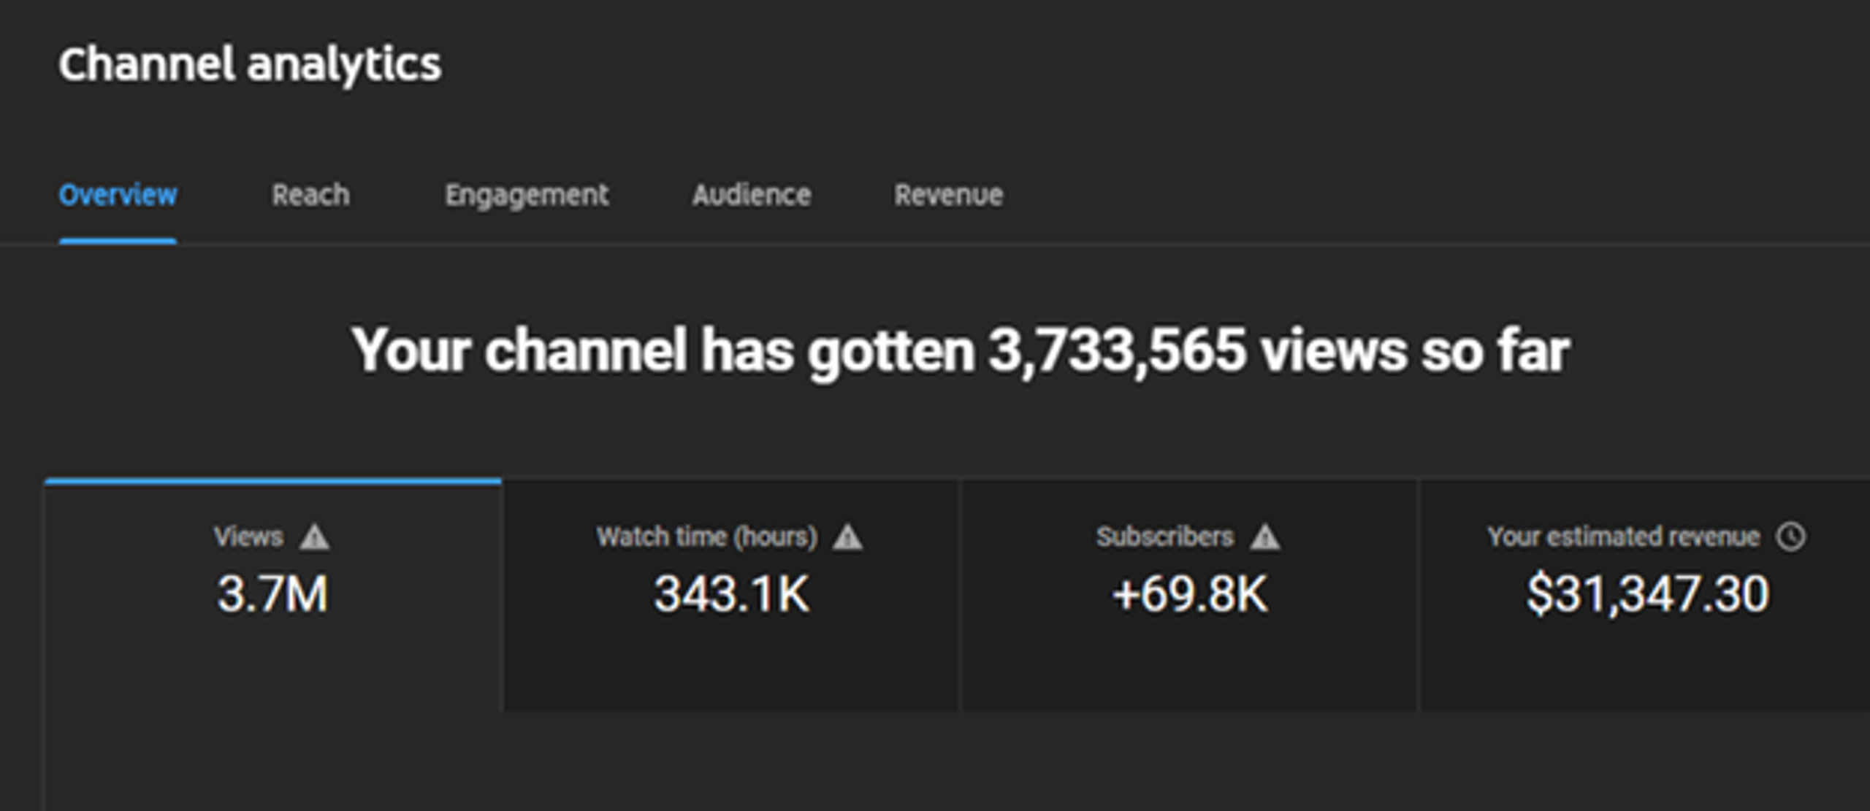Click the $31,347.30 revenue amount

coord(1648,593)
